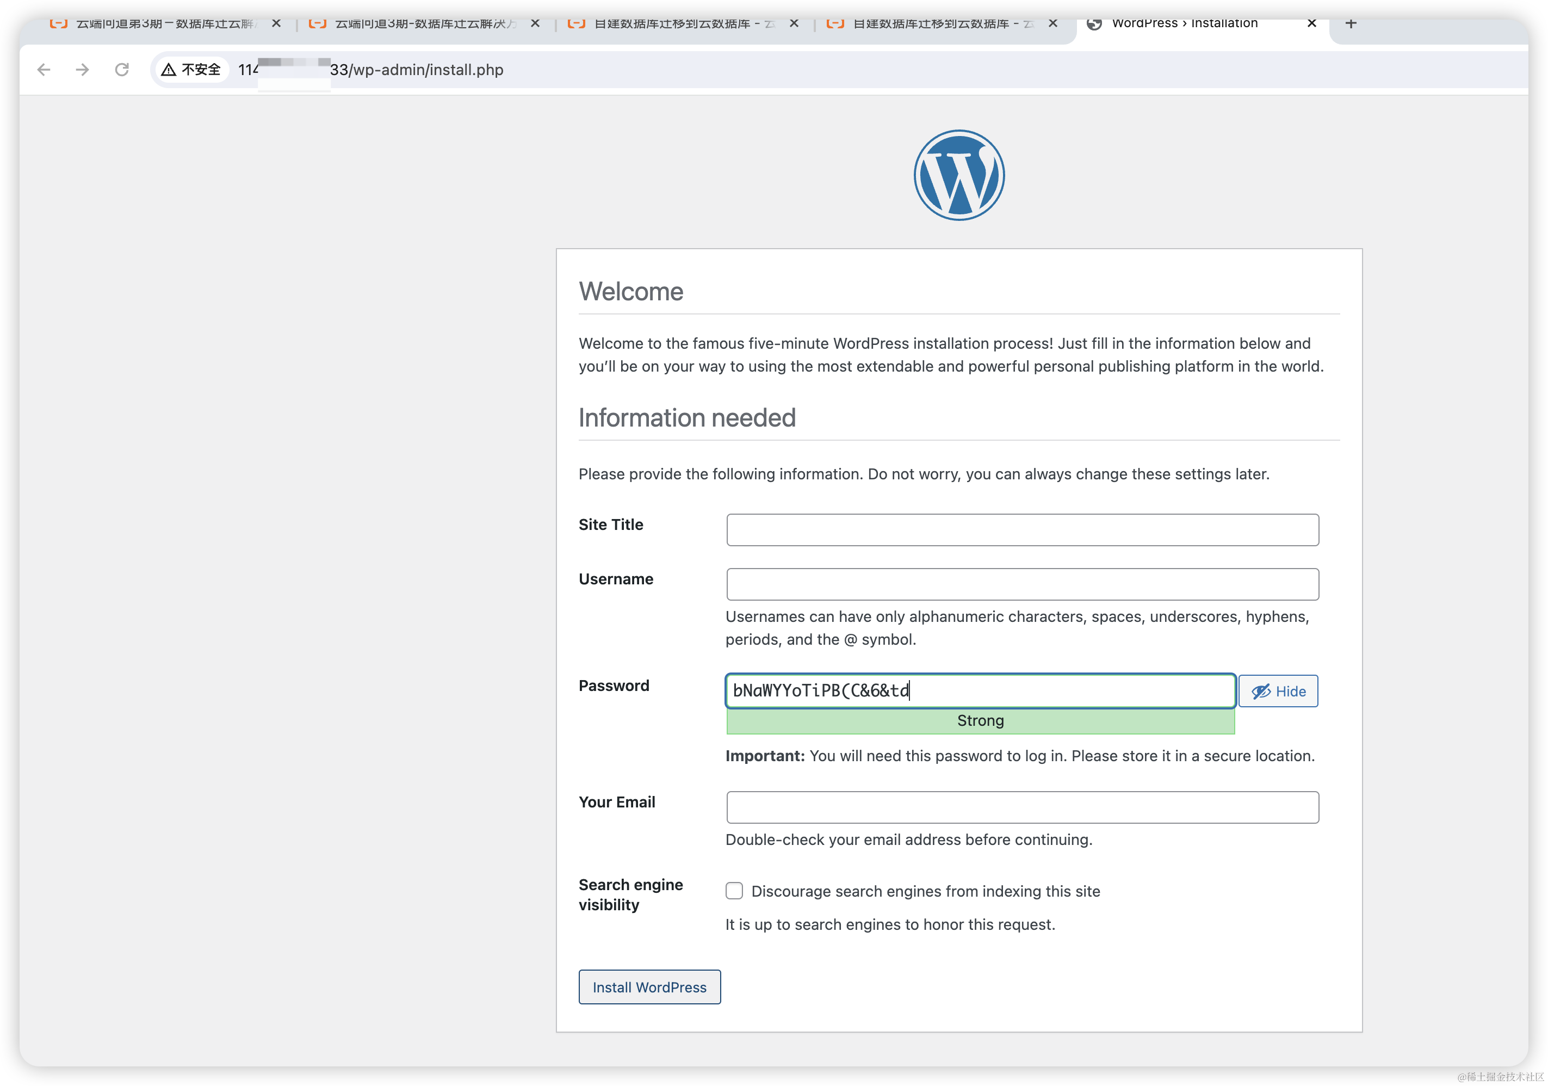Check Discourage search engines from indexing

(734, 890)
